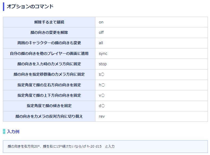Click the command value 's〇'
This screenshot has height=155, width=210.
point(102,74)
